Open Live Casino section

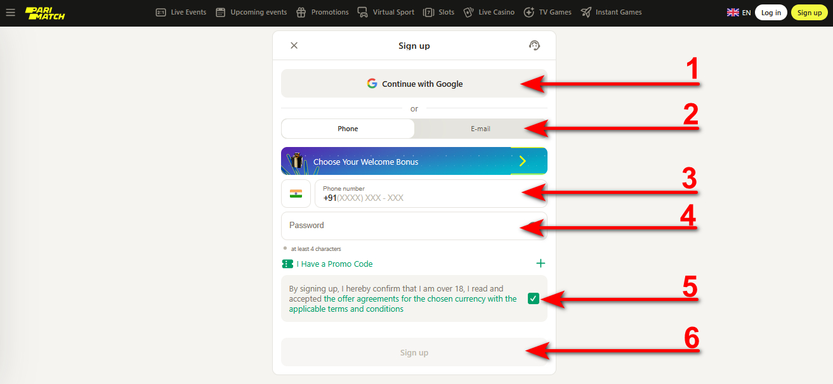pos(489,12)
